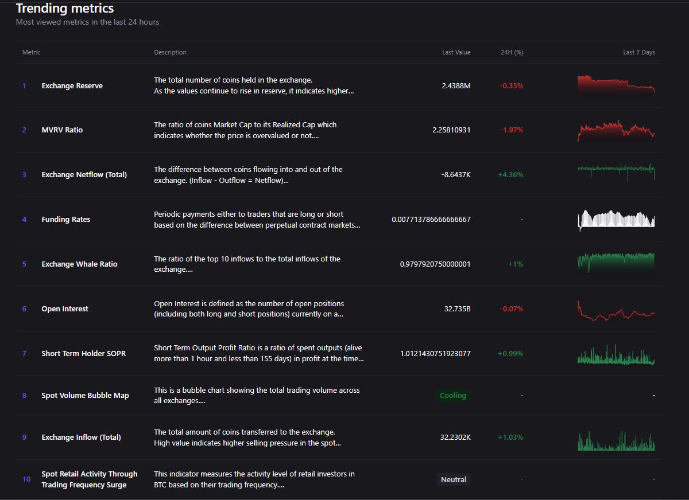This screenshot has width=689, height=500.
Task: Click the Open Interest red line sparkline
Action: tap(616, 311)
